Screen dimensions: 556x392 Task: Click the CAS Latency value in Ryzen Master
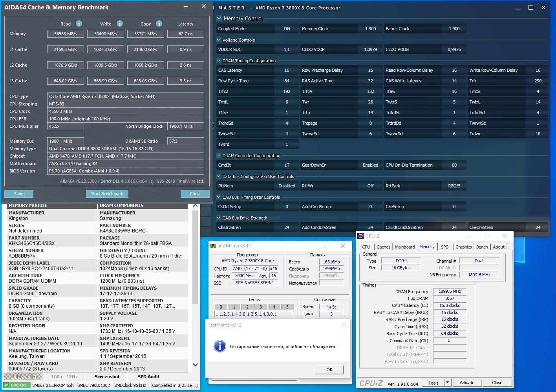pos(287,70)
